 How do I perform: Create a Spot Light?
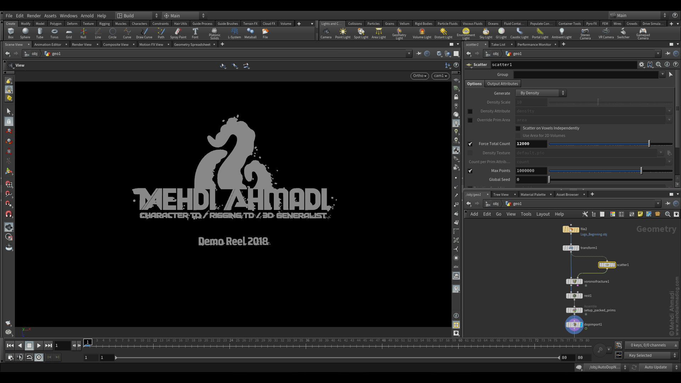pos(361,33)
